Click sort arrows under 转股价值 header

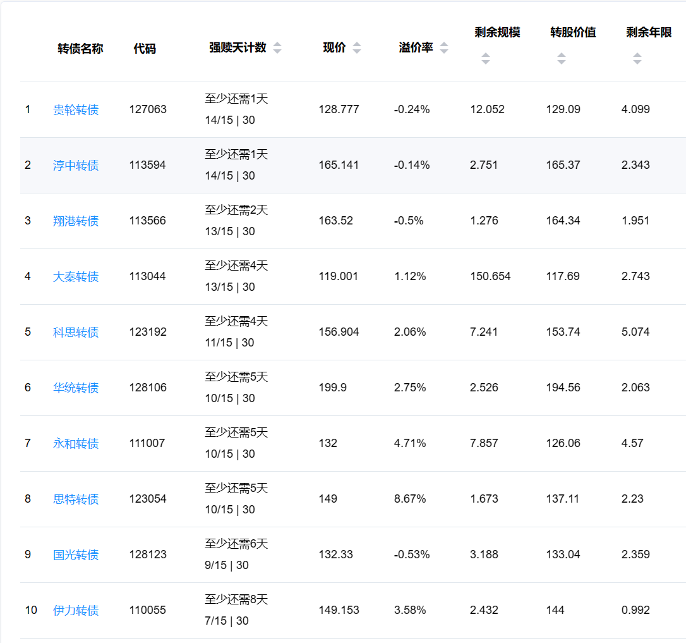click(561, 59)
